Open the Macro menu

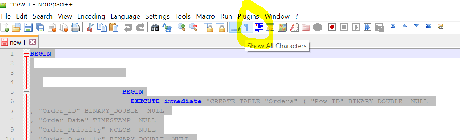point(205,16)
